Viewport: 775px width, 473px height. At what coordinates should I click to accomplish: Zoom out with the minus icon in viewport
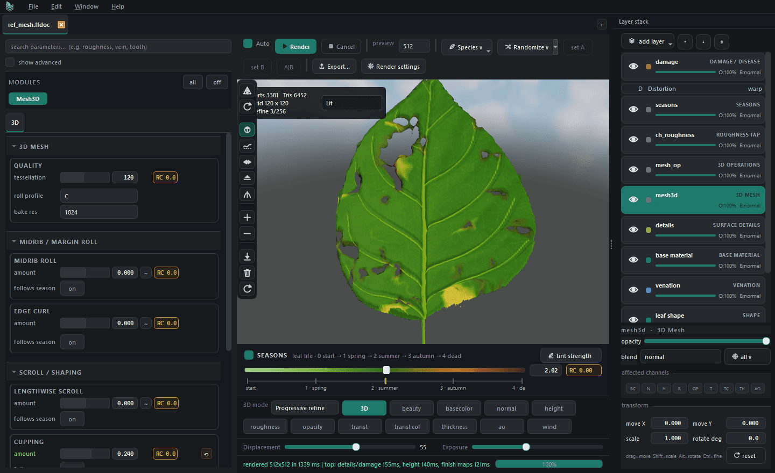coord(247,233)
